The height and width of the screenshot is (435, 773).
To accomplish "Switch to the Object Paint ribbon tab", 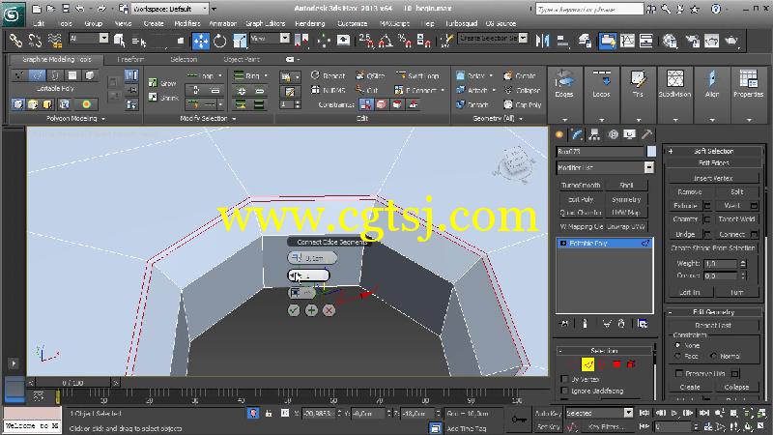I will (x=242, y=59).
